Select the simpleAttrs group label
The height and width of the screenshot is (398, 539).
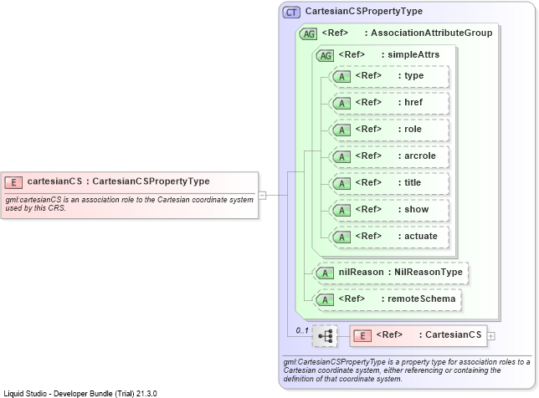point(413,54)
